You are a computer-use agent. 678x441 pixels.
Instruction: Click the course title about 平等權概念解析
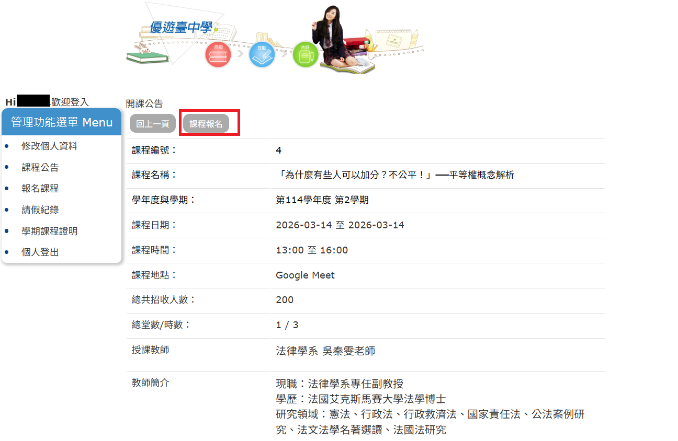pyautogui.click(x=395, y=175)
